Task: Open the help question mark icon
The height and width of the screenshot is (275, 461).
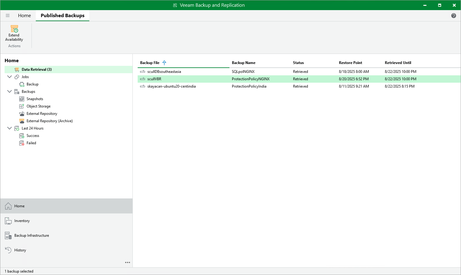Action: (454, 16)
